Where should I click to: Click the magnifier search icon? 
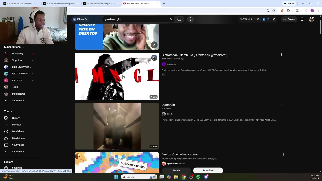coord(179,19)
